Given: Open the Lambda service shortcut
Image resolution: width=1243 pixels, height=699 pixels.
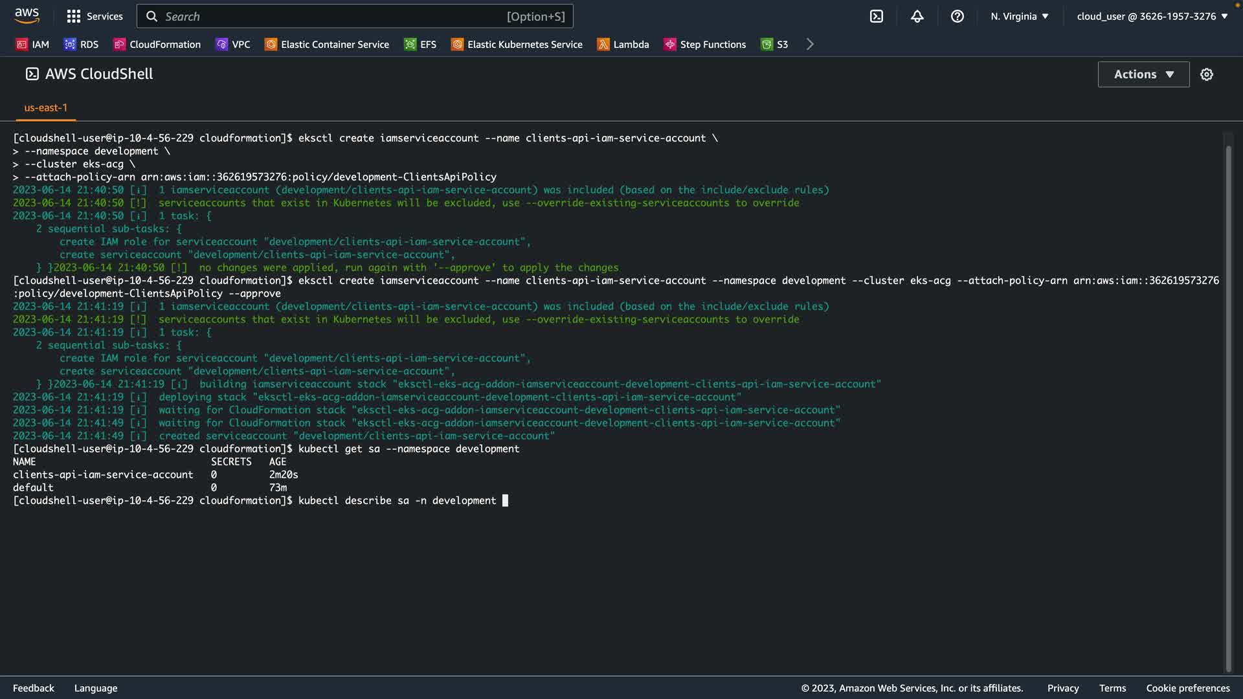Looking at the screenshot, I should 623,44.
